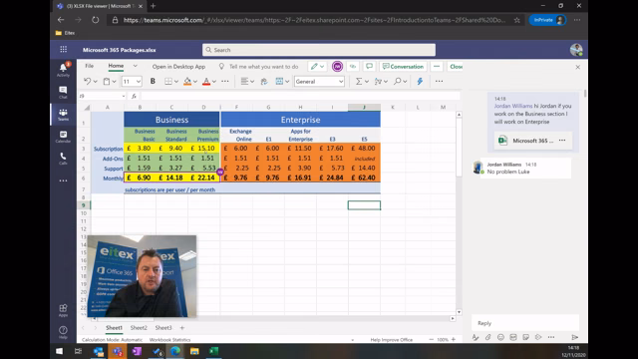The width and height of the screenshot is (638, 359).
Task: Click inside the formula bar
Action: (301, 96)
